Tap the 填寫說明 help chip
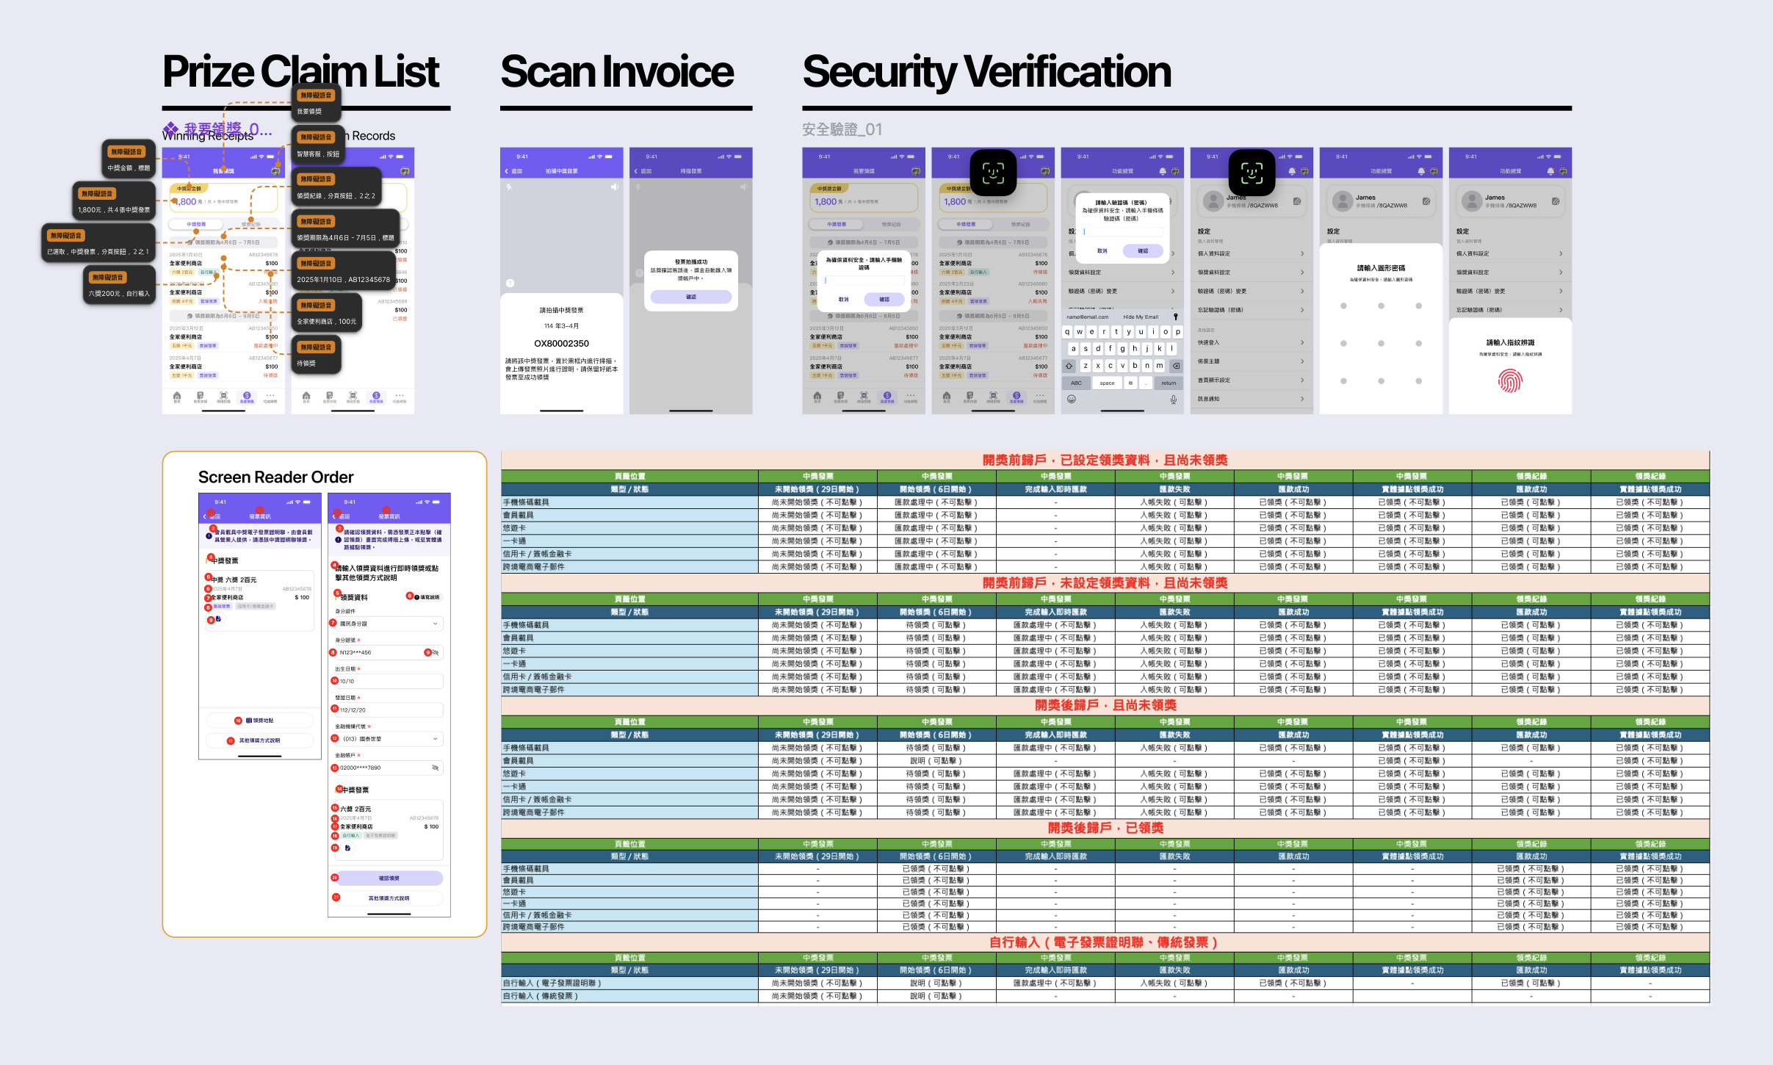1773x1065 pixels. pyautogui.click(x=427, y=597)
